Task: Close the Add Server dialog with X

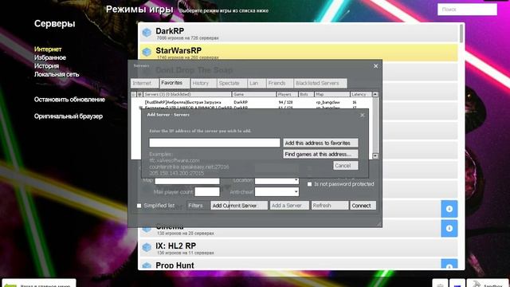Action: (363, 115)
